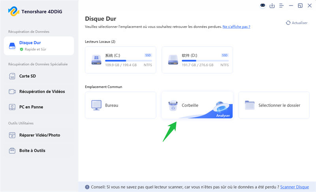
Task: Select PC en Panne option
Action: pos(39,107)
